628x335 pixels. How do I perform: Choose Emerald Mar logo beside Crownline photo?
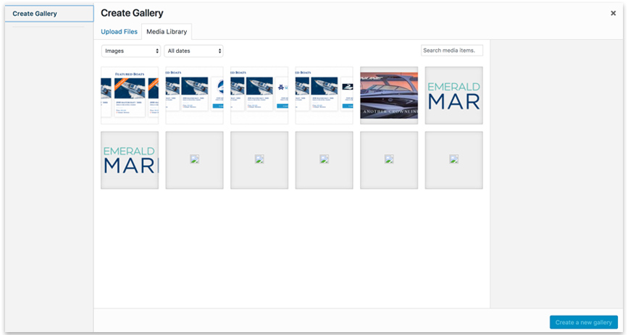(453, 96)
